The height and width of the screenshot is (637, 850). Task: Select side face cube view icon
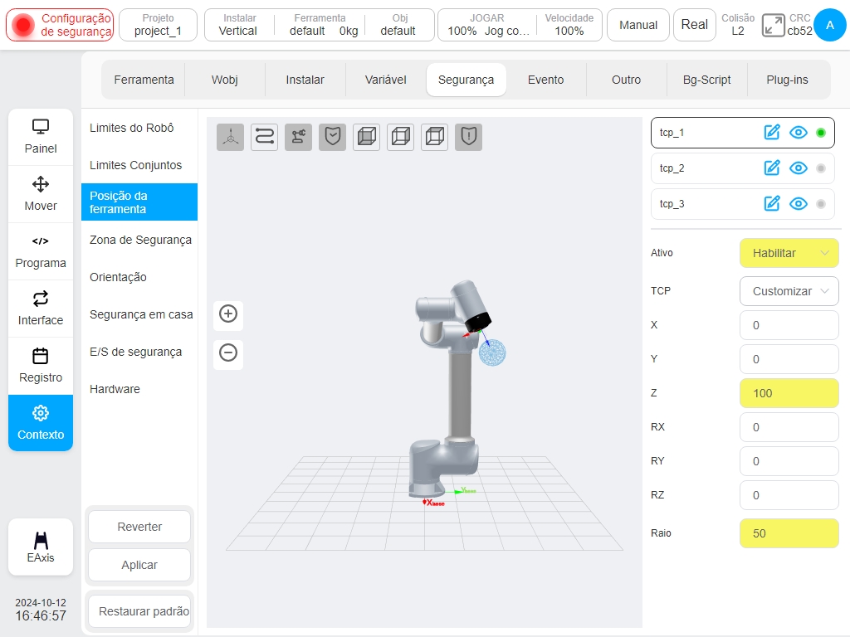(401, 137)
